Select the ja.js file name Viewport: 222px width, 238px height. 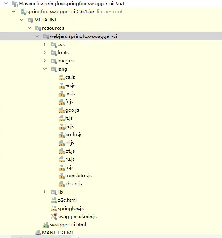70,126
